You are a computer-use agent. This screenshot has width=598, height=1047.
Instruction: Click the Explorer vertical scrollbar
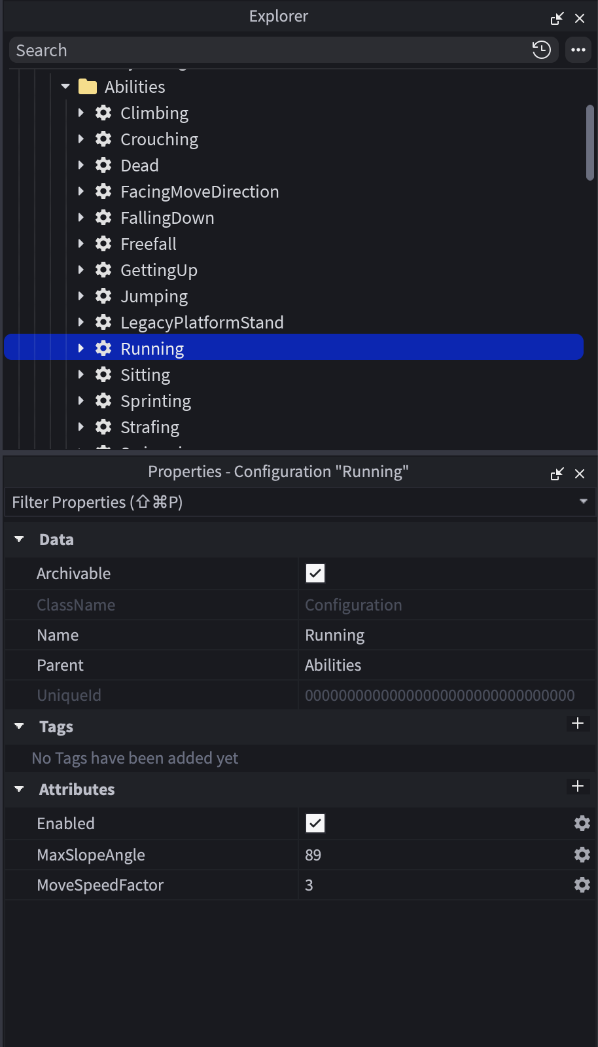coord(589,143)
